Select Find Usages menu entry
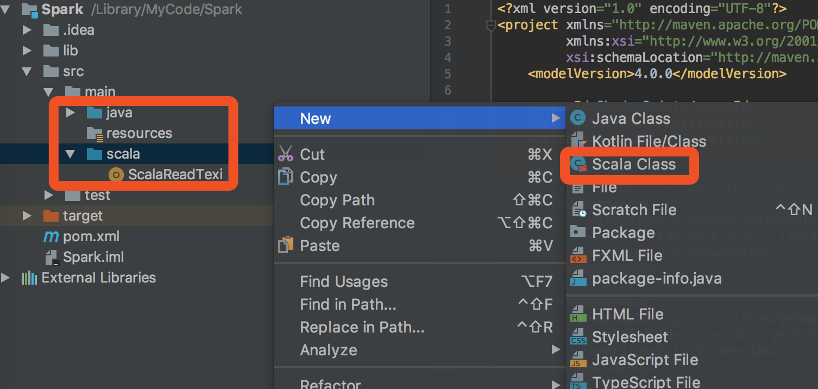The height and width of the screenshot is (389, 818). tap(419, 281)
